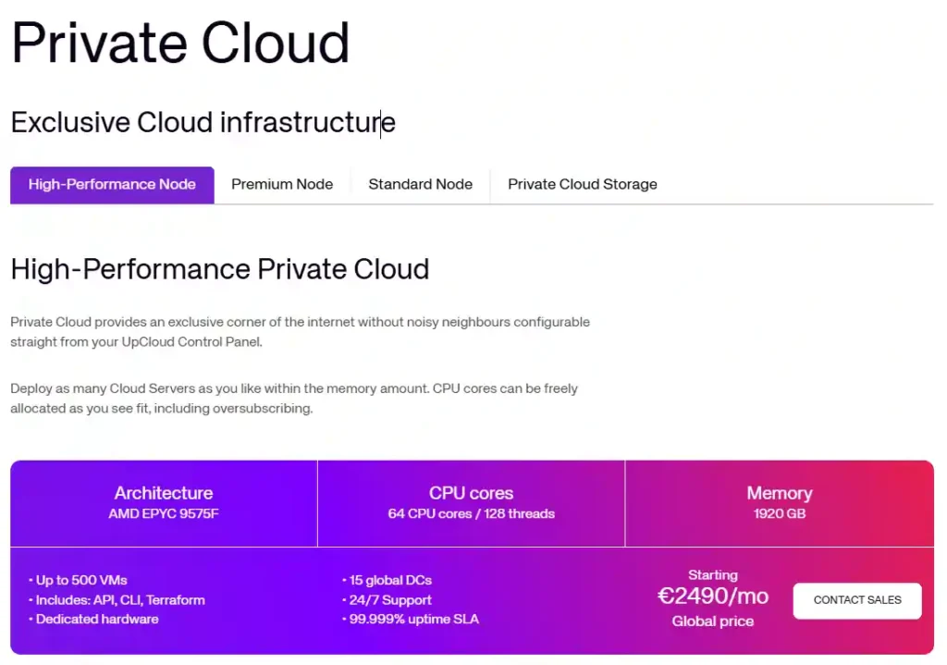Viewport: 947px width, 665px height.
Task: Click the 99.999% uptime SLA text
Action: 412,619
